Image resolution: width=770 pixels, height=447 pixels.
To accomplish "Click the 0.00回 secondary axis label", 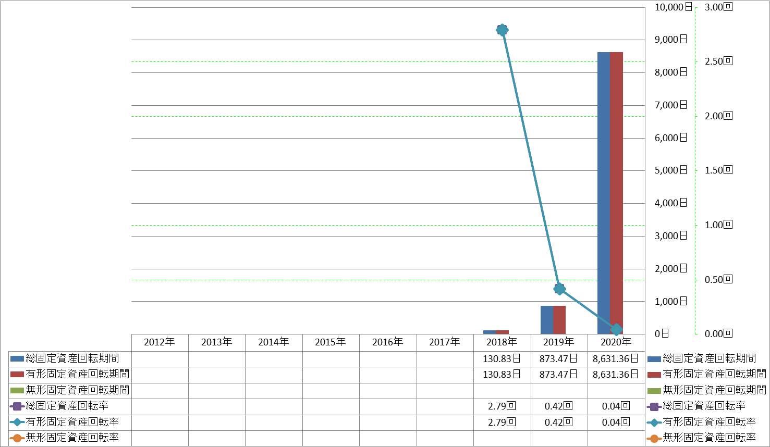I will point(719,334).
